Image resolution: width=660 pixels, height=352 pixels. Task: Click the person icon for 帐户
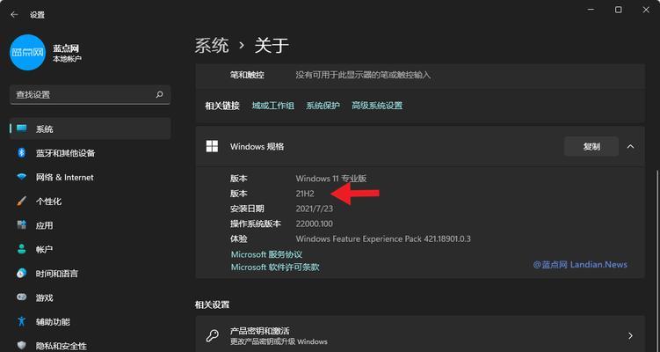21,249
